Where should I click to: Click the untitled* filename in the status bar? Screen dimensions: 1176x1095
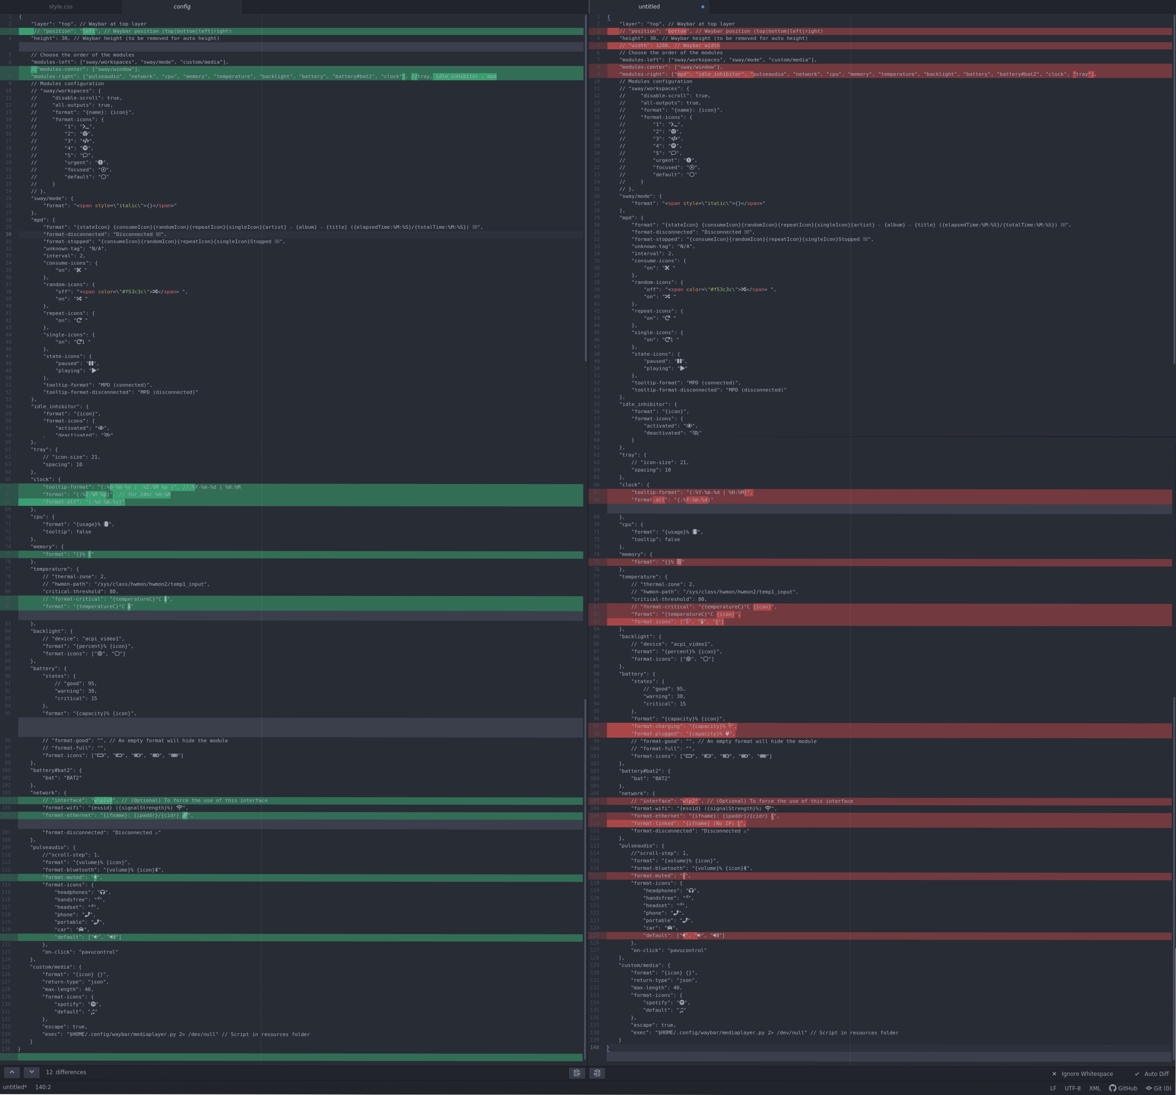15,1087
